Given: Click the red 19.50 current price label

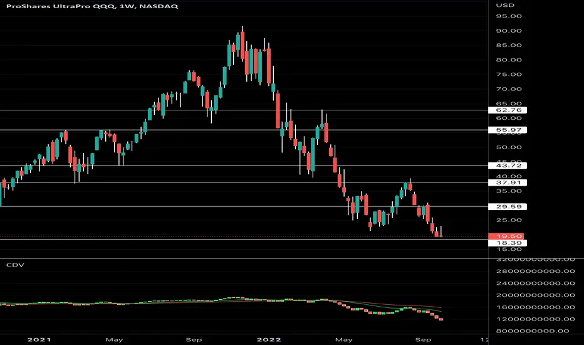Looking at the screenshot, I should click(x=506, y=236).
